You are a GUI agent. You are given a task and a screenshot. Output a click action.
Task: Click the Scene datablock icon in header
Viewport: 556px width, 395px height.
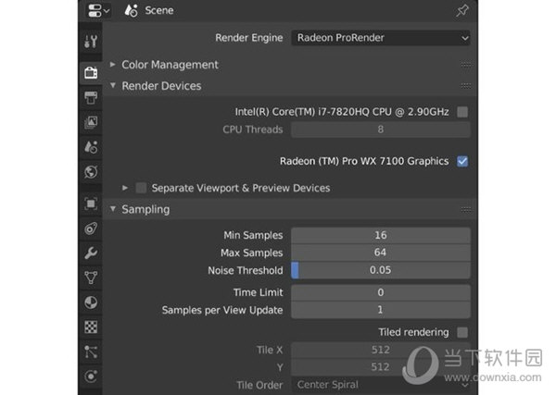[x=132, y=10]
